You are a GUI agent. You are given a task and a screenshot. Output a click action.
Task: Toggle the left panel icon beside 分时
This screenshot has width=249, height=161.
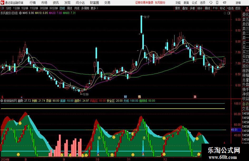(x=2, y=8)
